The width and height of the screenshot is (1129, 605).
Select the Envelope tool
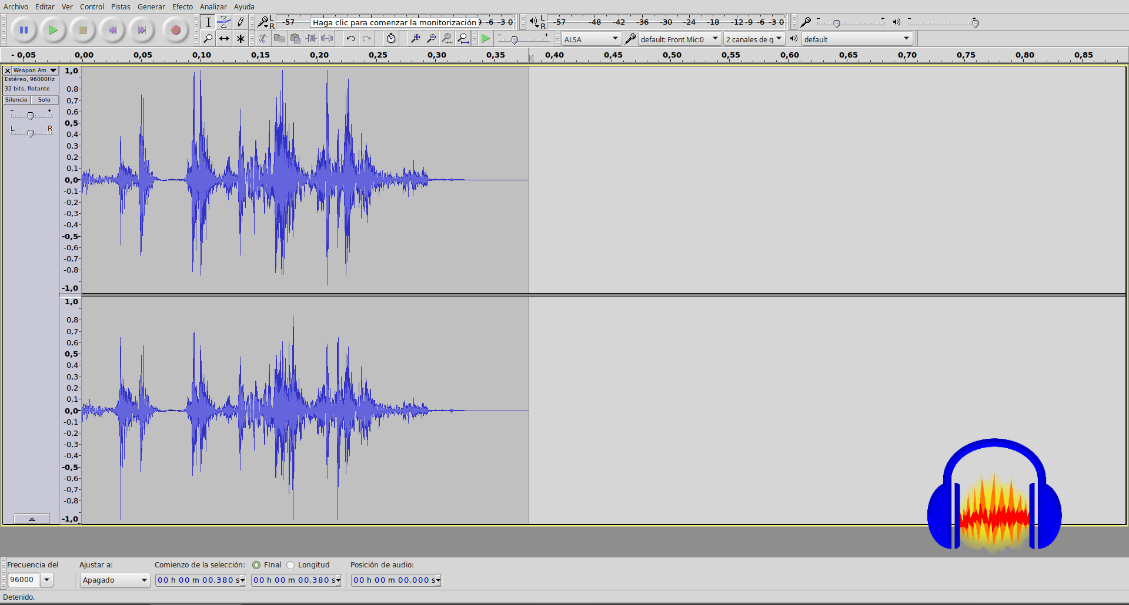[x=224, y=22]
